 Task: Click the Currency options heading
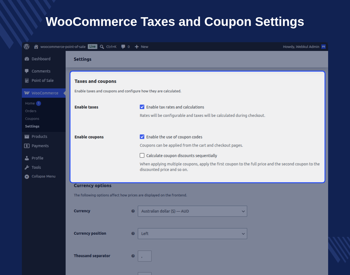92,186
